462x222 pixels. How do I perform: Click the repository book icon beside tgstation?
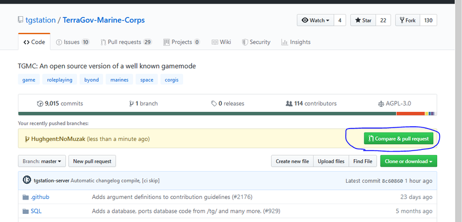[x=20, y=20]
